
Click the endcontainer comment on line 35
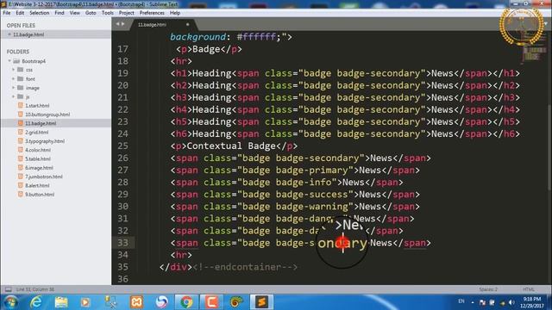coord(245,267)
